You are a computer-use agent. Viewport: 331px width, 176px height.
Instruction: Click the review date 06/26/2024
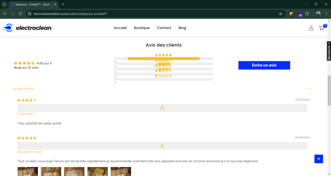[303, 137]
